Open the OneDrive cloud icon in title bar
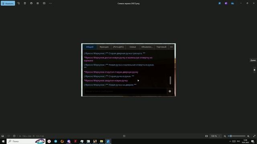This screenshot has width=257, height=144. (x=233, y=3)
